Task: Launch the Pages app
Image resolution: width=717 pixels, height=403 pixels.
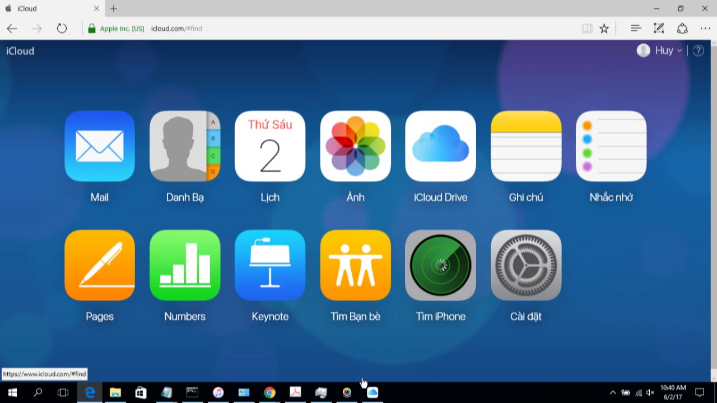Action: tap(100, 265)
